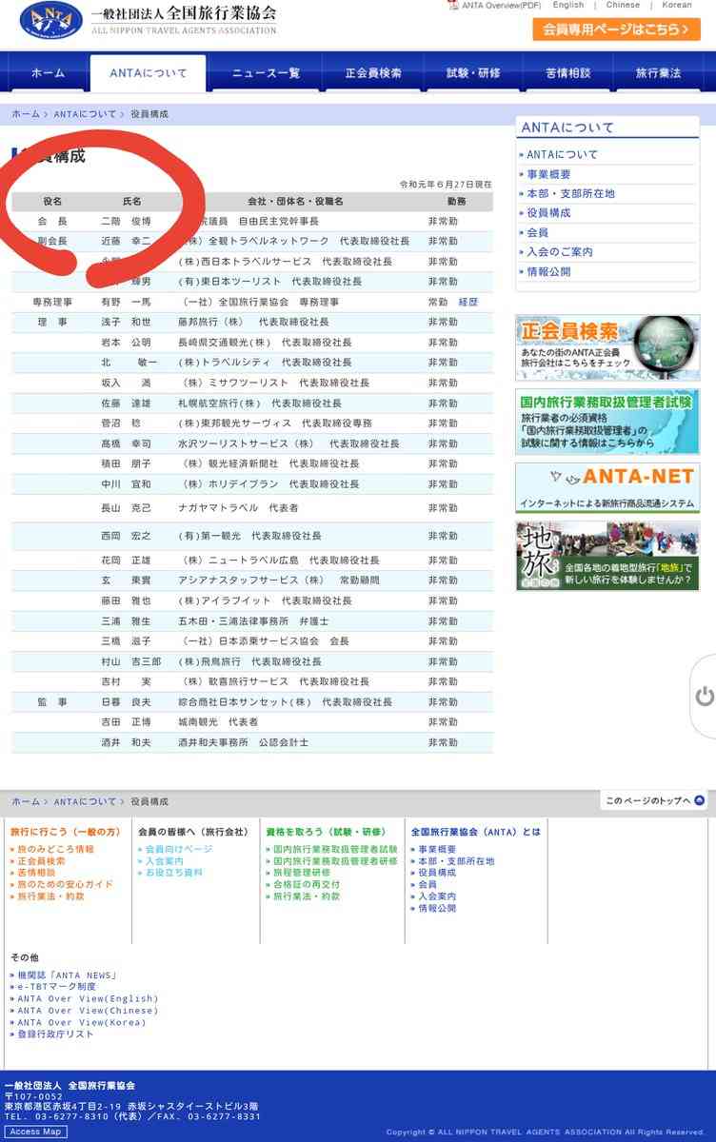
Task: Open 会員 in sidebar menu
Action: 537,232
